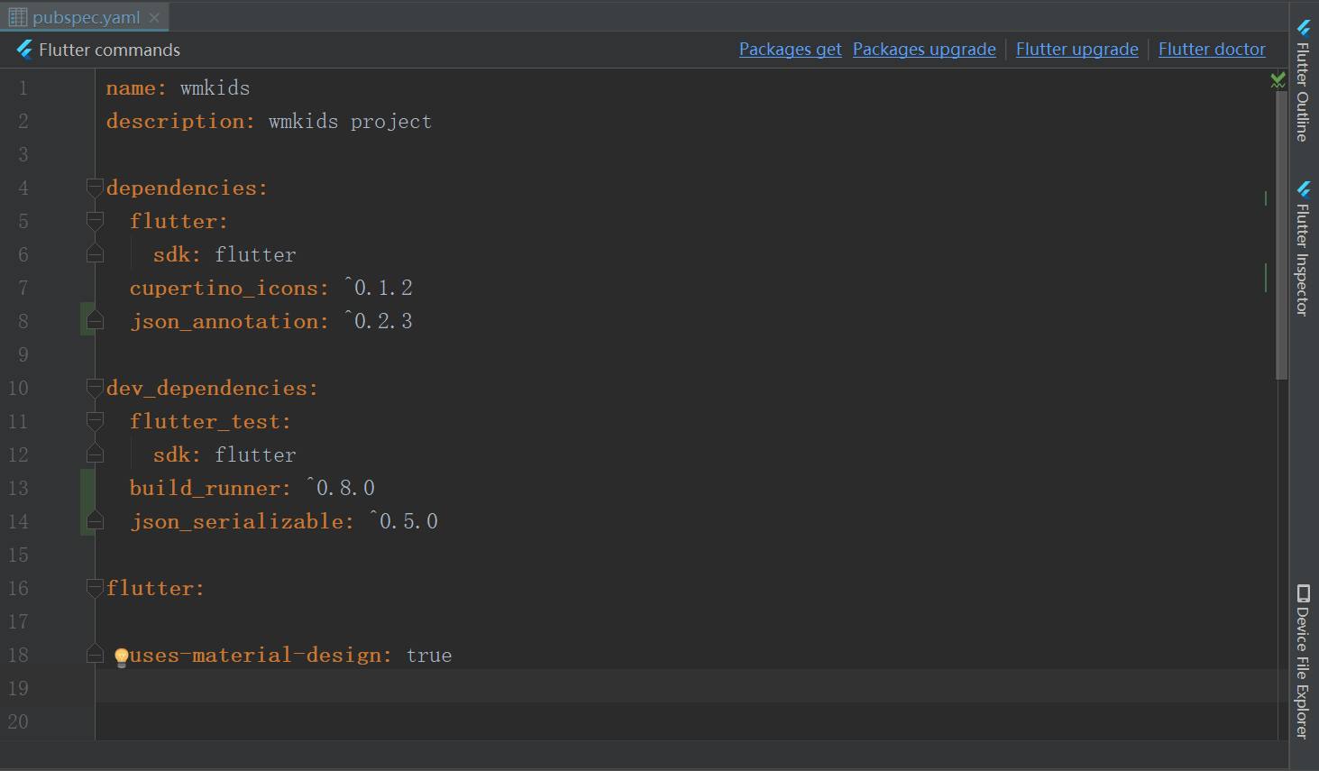Click the word 'project' on line 2
This screenshot has height=771, width=1319.
tap(391, 122)
